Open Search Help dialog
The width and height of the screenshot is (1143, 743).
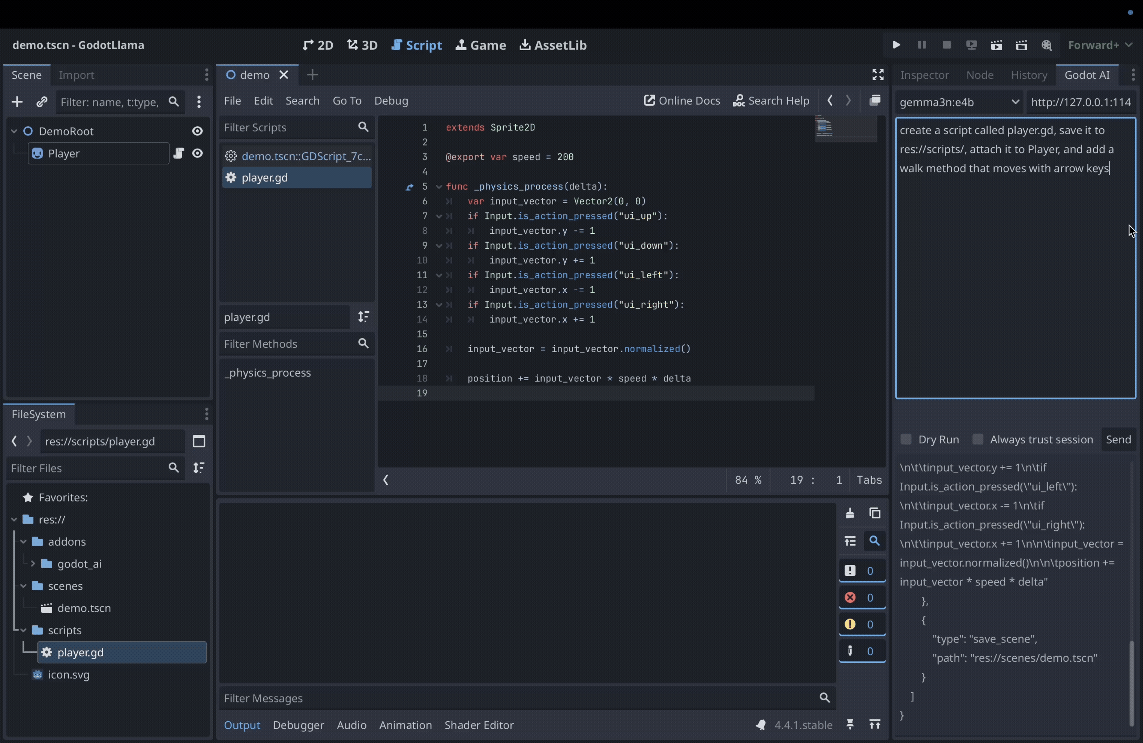pos(771,101)
